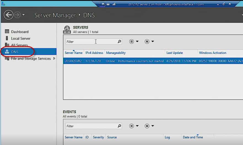
Task: Click the Servers section globe icon
Action: (67, 29)
